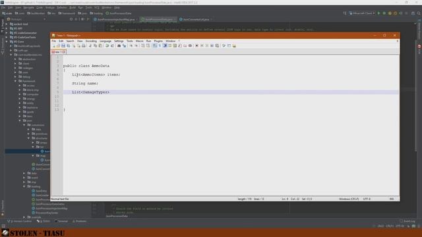Click the loading breadcrumb in navigation bar
The width and height of the screenshot is (422, 237).
(97, 13)
